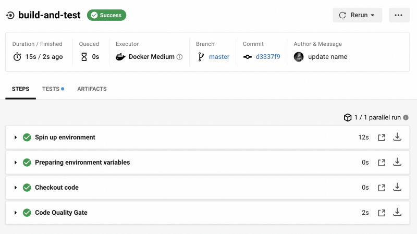
Task: Open Checkout code output in new tab
Action: pyautogui.click(x=382, y=188)
